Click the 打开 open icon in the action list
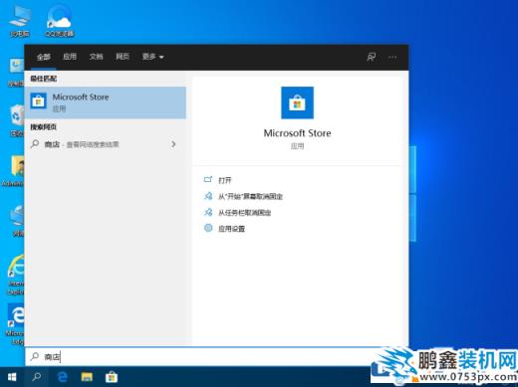 (208, 179)
